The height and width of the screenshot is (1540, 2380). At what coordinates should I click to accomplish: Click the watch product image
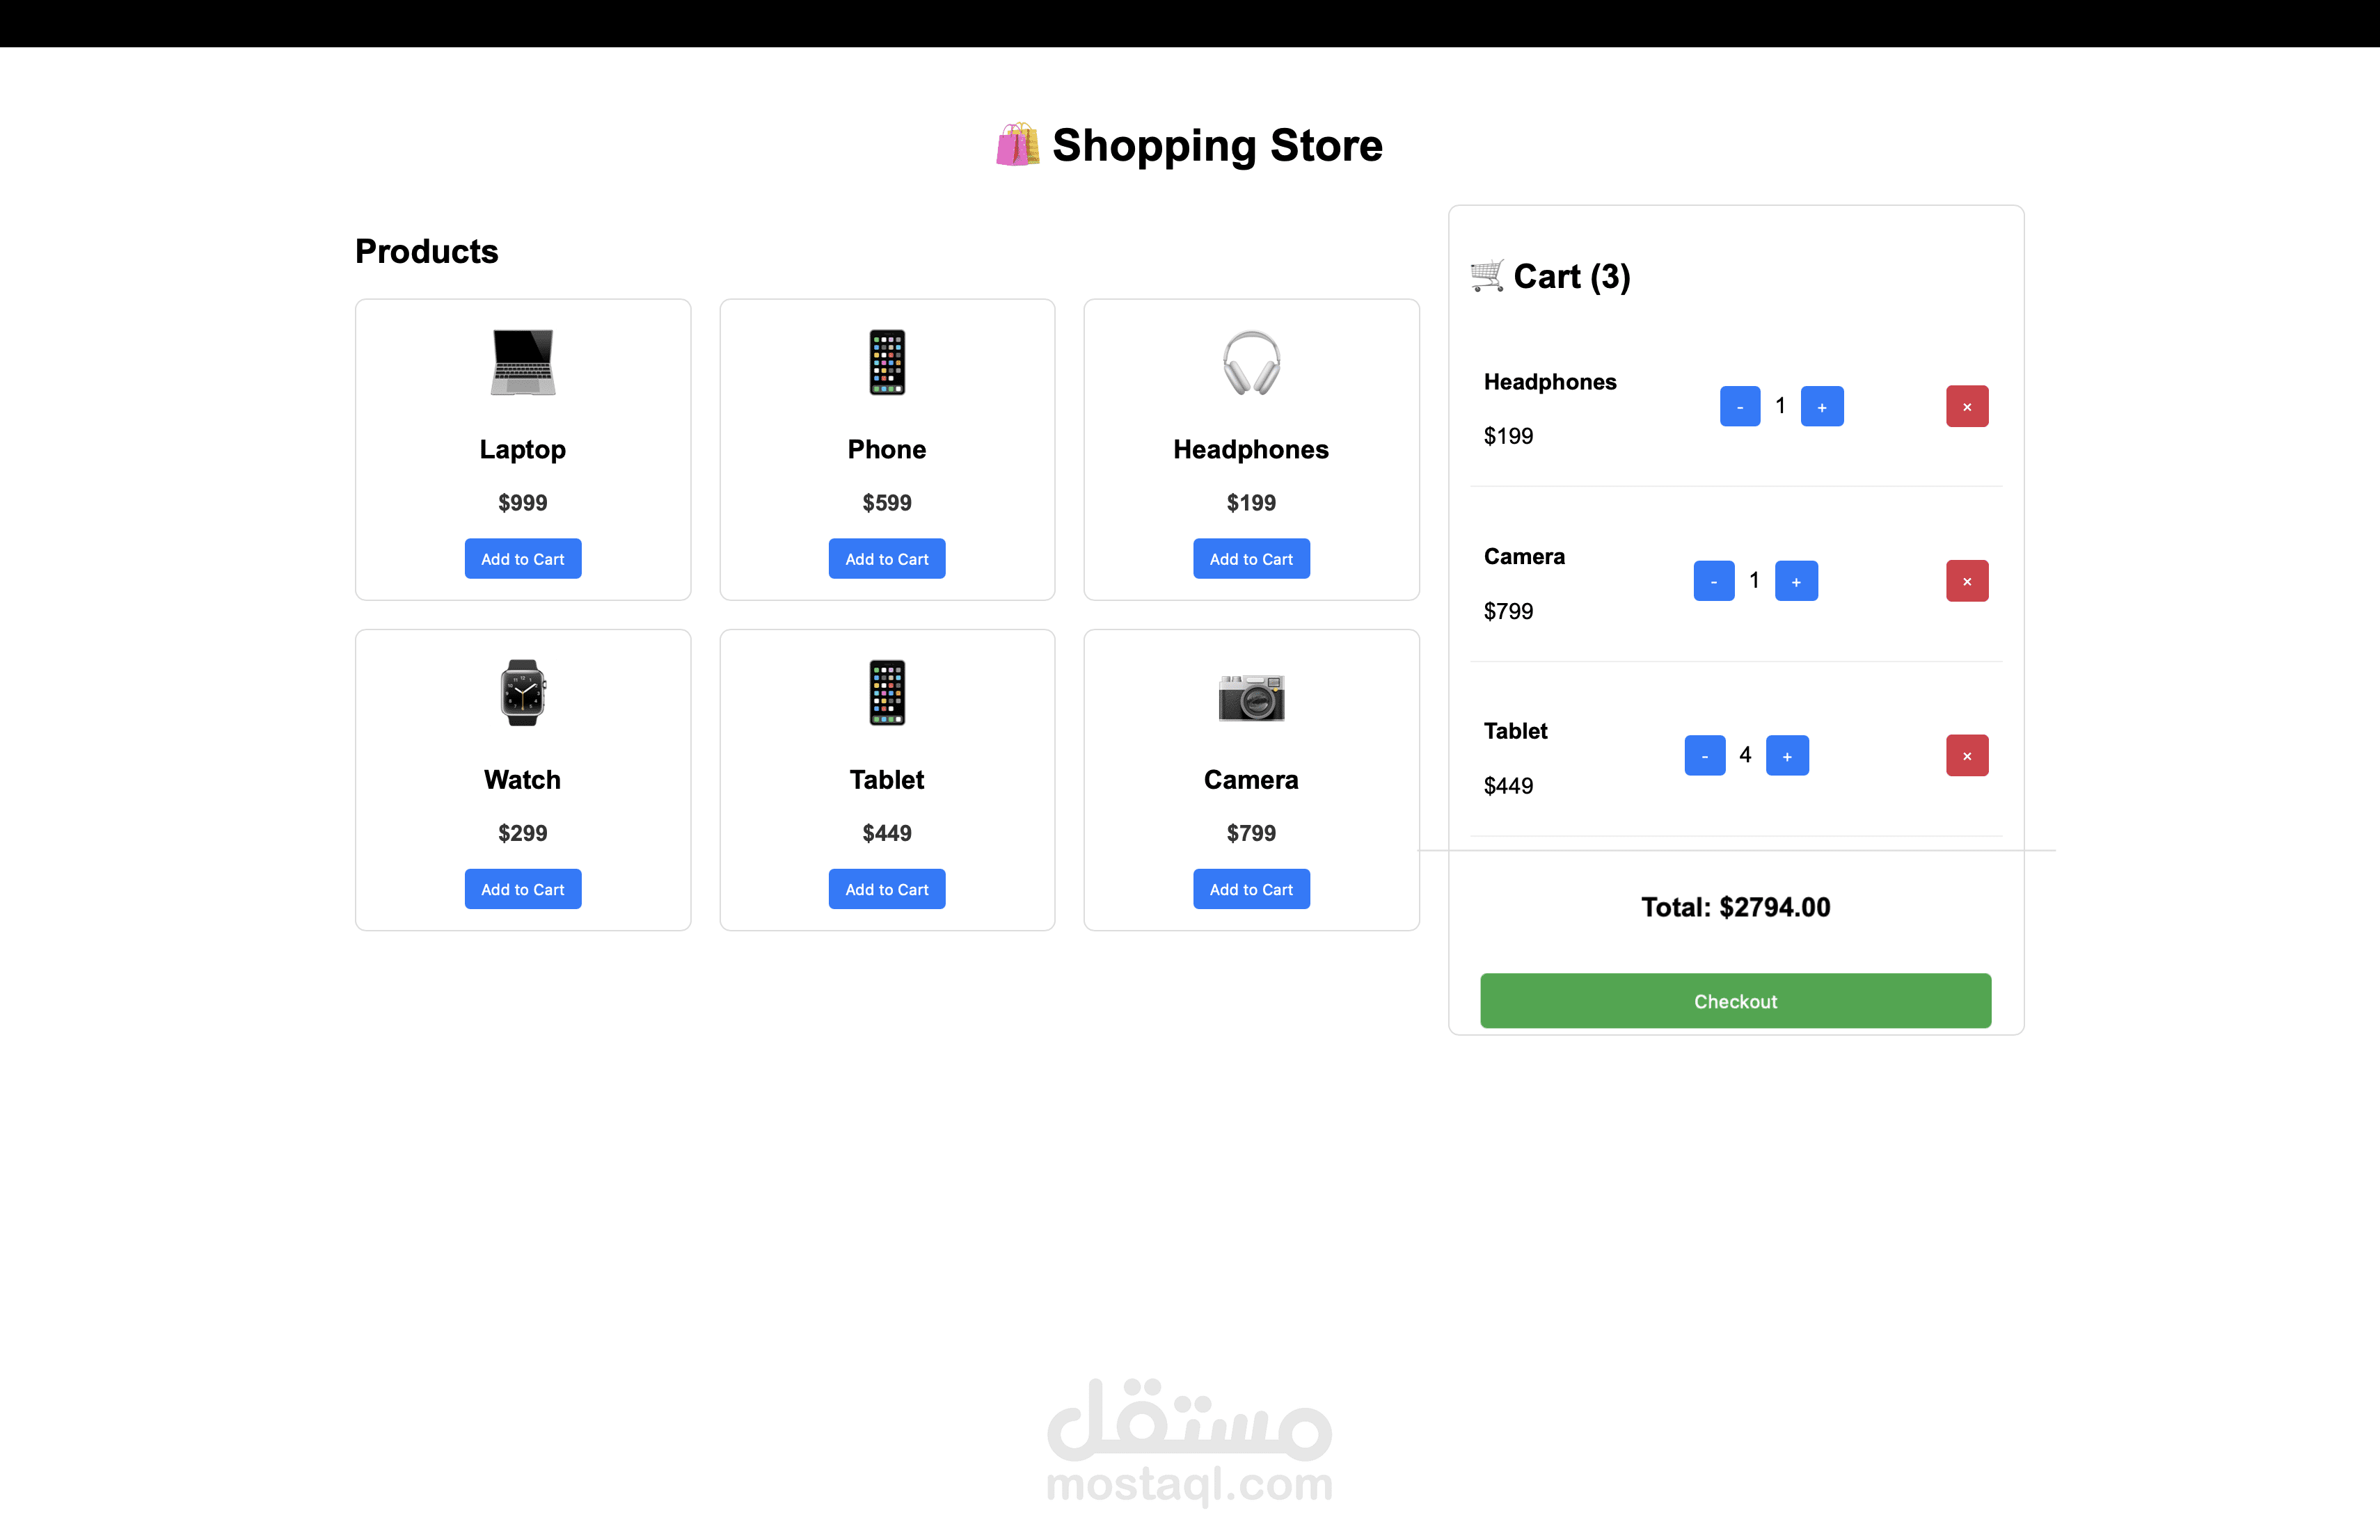pos(522,691)
